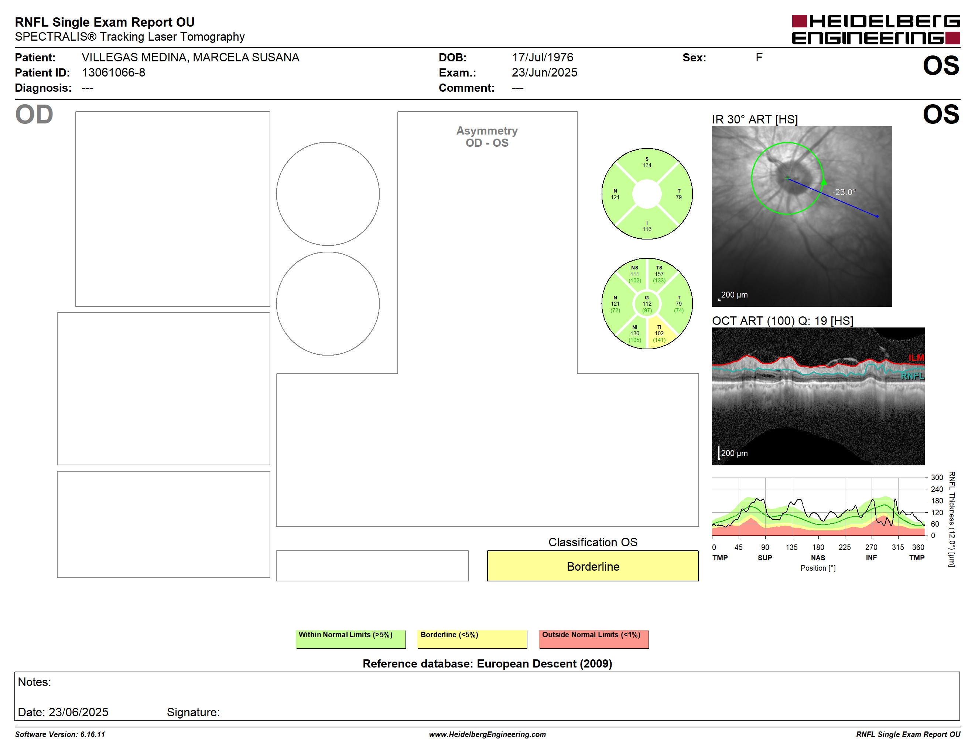Click the OCT ART B-scan image
This screenshot has height=754, width=975.
click(818, 396)
